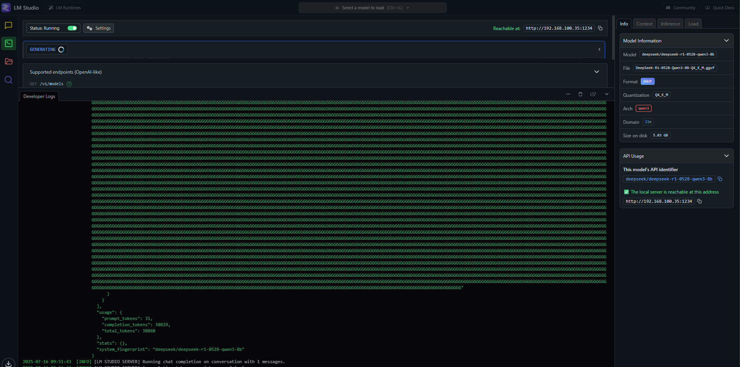This screenshot has height=367, width=740.
Task: Open the Select a model to load dropdown
Action: click(x=373, y=8)
